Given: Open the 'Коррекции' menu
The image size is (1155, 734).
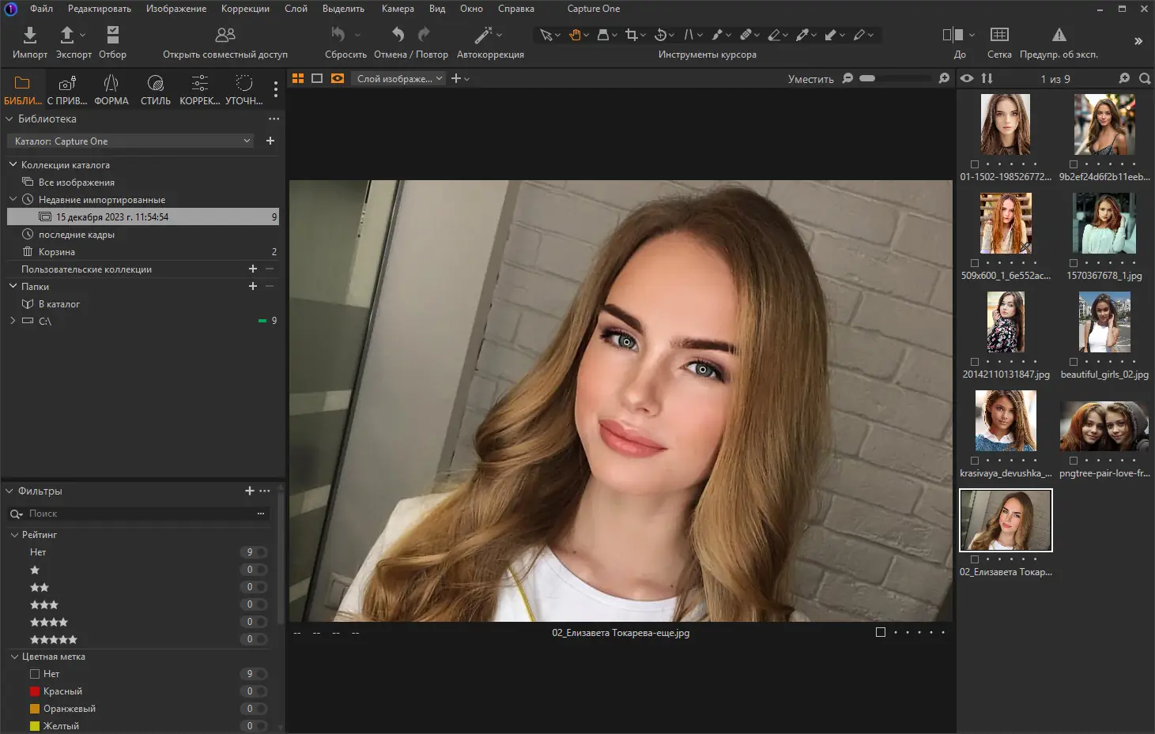Looking at the screenshot, I should tap(245, 9).
